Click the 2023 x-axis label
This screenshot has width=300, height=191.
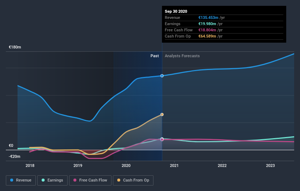(x=270, y=165)
